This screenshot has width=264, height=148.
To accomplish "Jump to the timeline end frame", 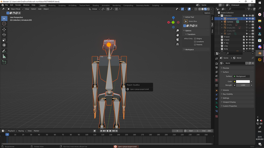I will pos(117,131).
